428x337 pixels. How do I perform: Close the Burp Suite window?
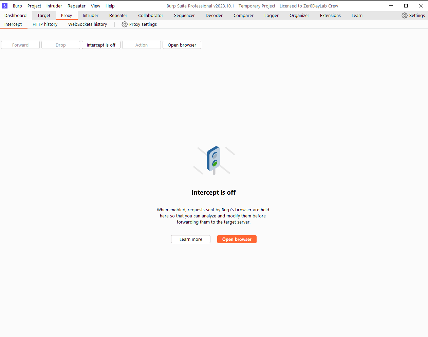pyautogui.click(x=421, y=6)
